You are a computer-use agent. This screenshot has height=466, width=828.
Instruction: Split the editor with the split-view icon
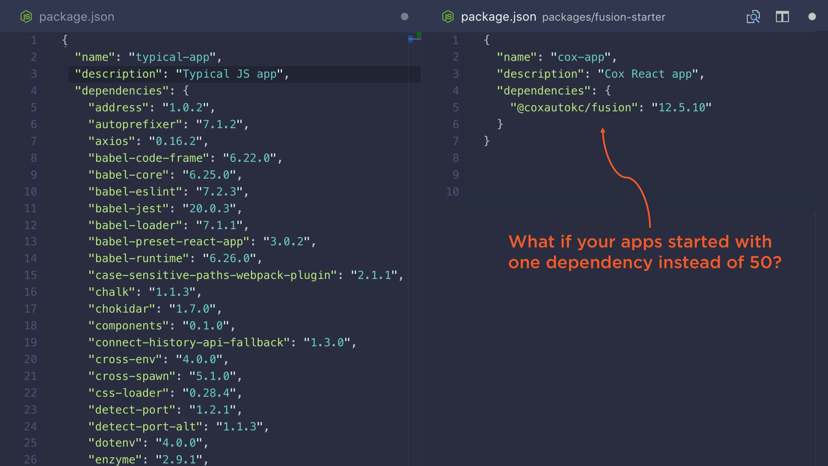click(x=782, y=17)
